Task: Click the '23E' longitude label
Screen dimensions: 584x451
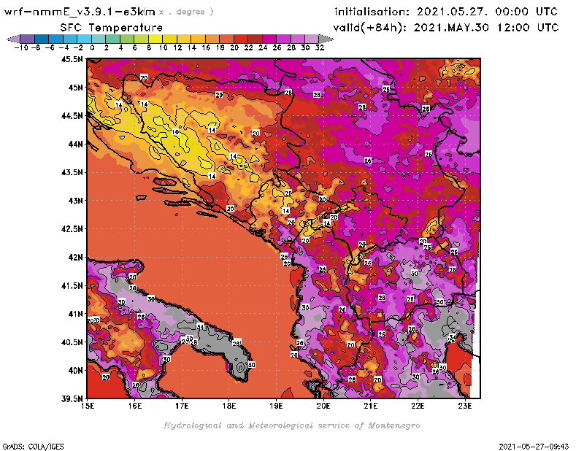Action: (x=465, y=406)
